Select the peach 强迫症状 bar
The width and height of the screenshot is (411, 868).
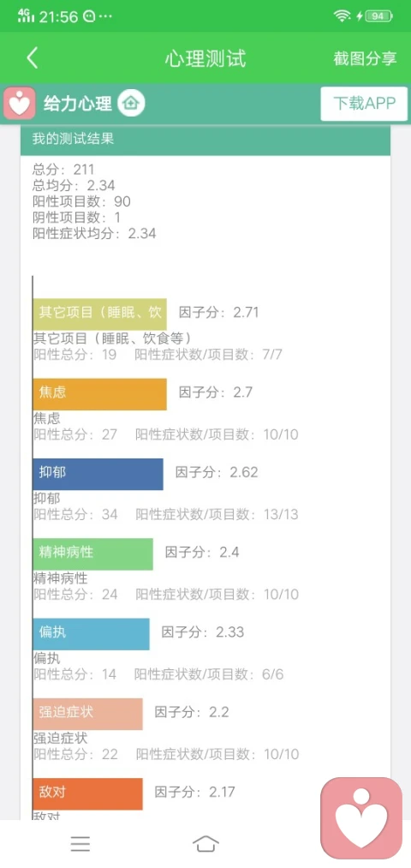(88, 714)
